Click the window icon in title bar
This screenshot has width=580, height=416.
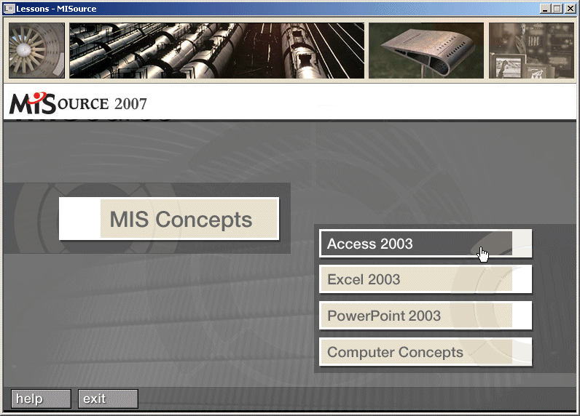[9, 9]
